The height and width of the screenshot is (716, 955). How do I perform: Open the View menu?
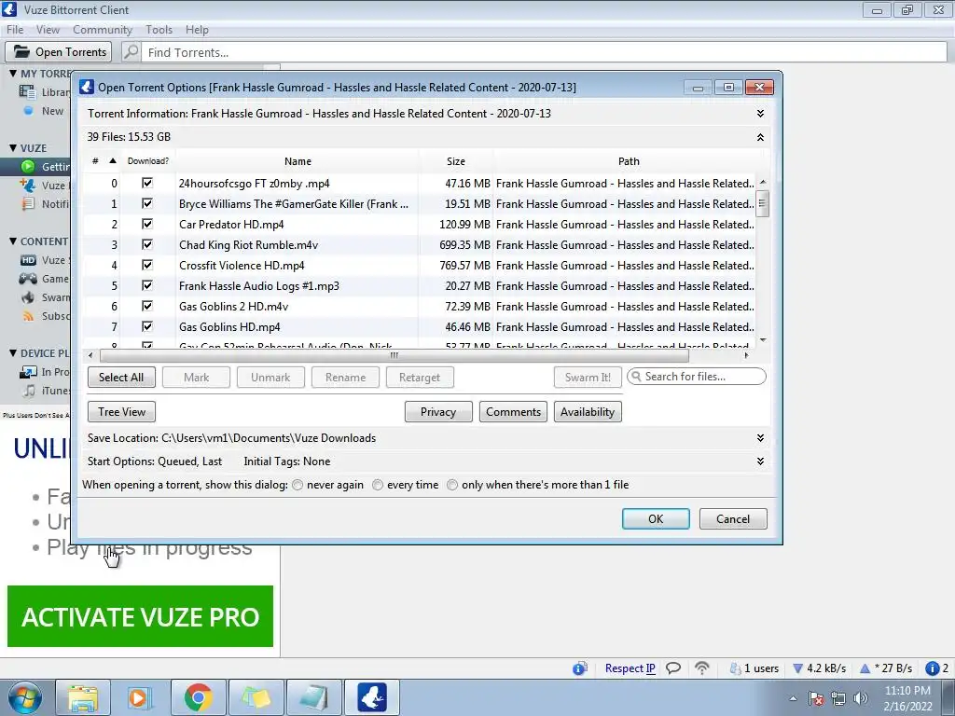tap(48, 30)
